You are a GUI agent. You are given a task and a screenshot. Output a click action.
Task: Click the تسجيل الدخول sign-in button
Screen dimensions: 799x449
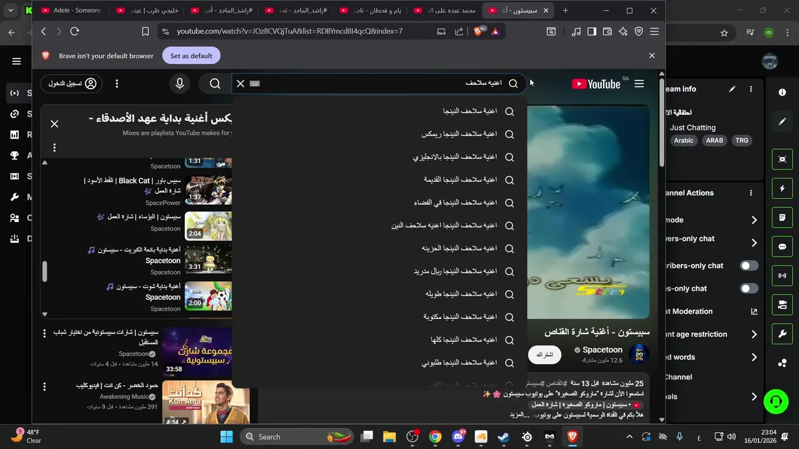pos(72,84)
